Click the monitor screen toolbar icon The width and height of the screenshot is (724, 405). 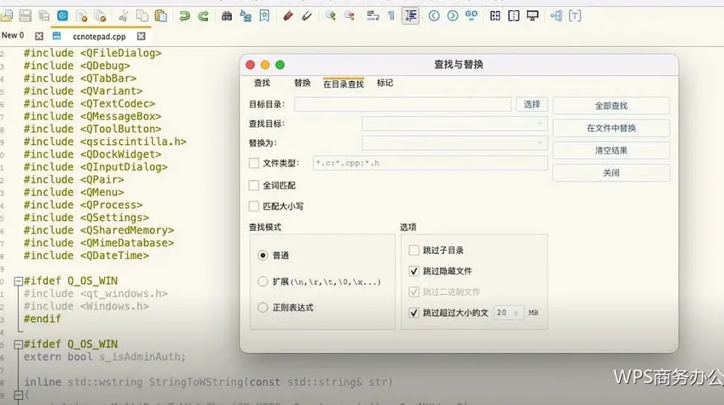(532, 16)
